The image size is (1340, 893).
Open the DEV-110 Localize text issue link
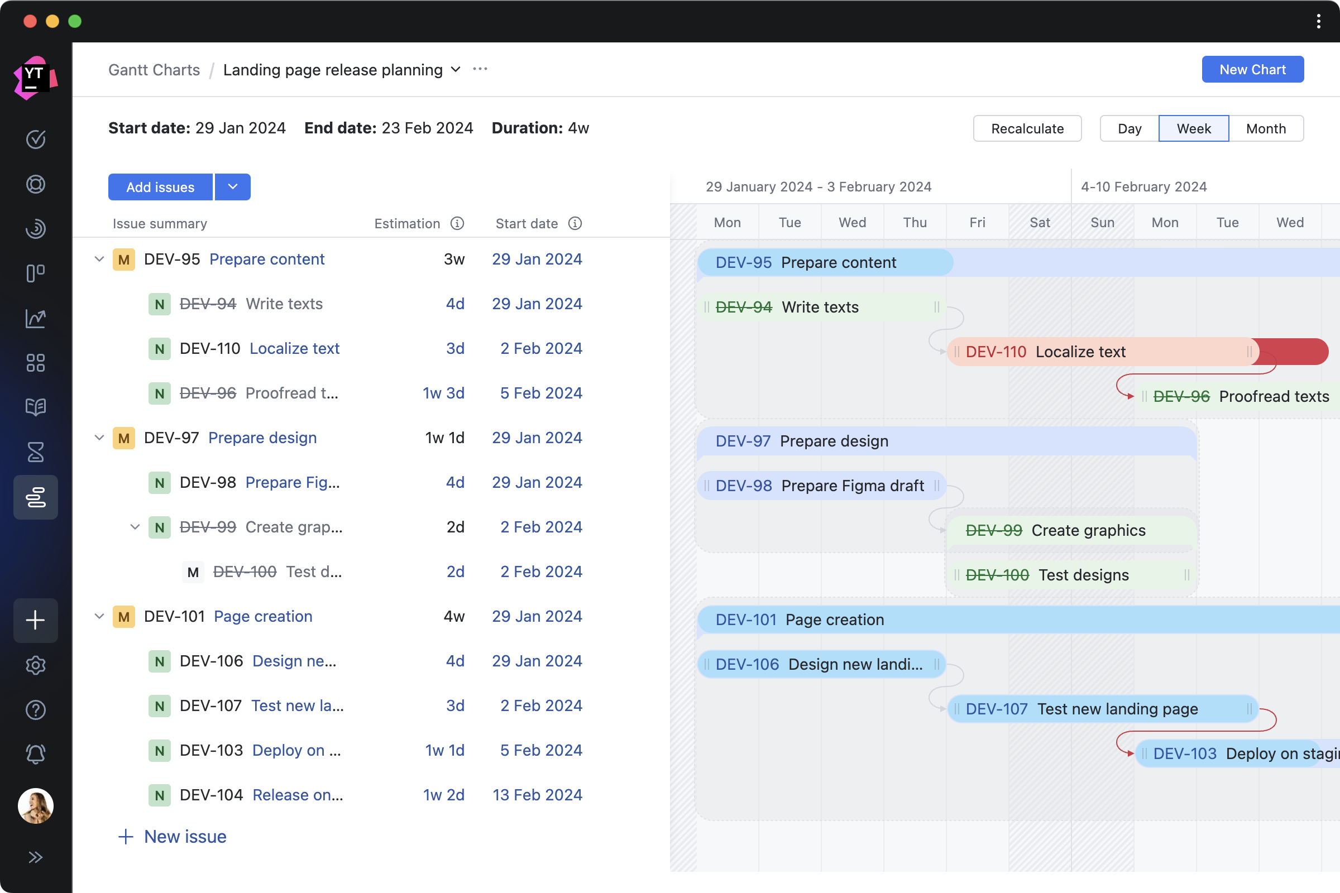point(295,348)
